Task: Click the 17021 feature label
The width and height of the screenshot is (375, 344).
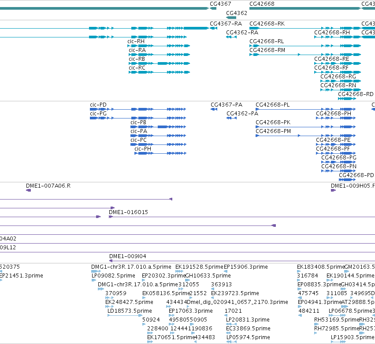Action: click(x=233, y=311)
